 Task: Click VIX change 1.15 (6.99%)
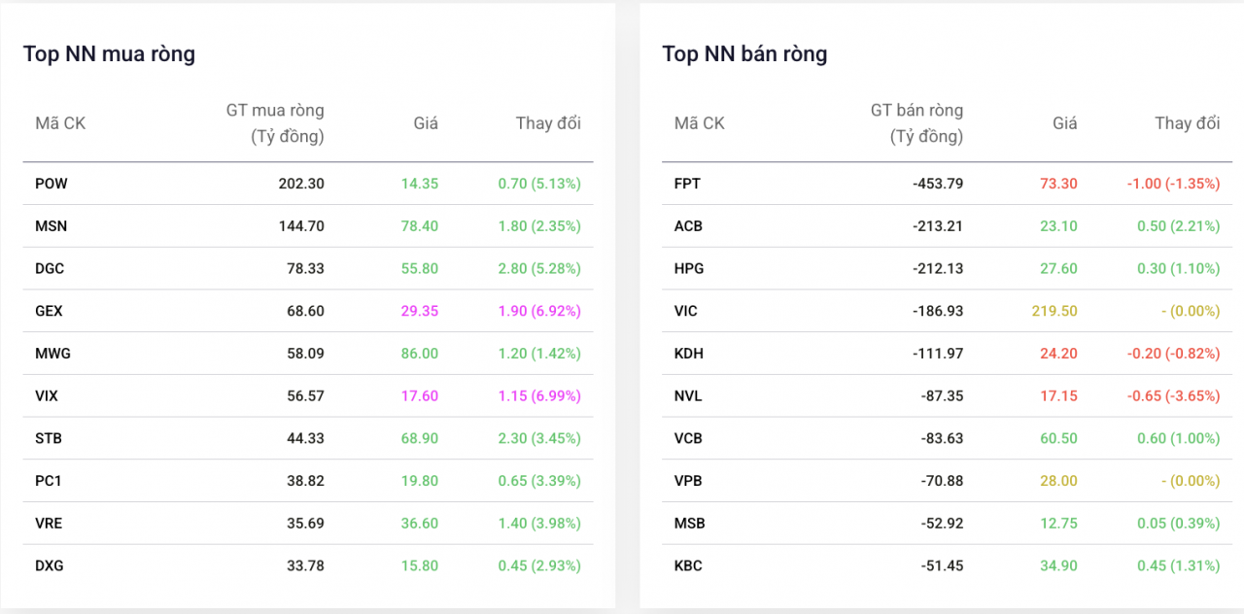tap(539, 396)
